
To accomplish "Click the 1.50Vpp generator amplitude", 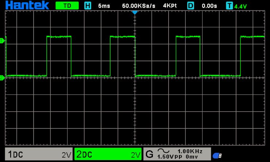I will pyautogui.click(x=170, y=157).
